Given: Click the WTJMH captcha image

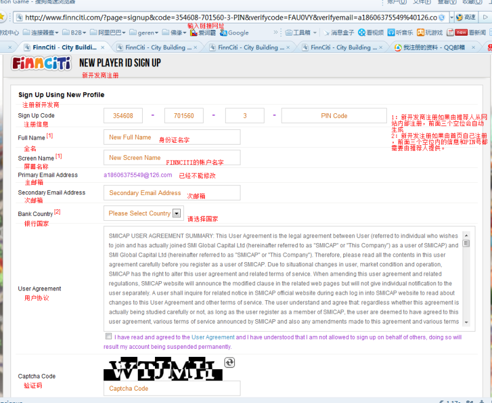Looking at the screenshot, I should pos(163,369).
